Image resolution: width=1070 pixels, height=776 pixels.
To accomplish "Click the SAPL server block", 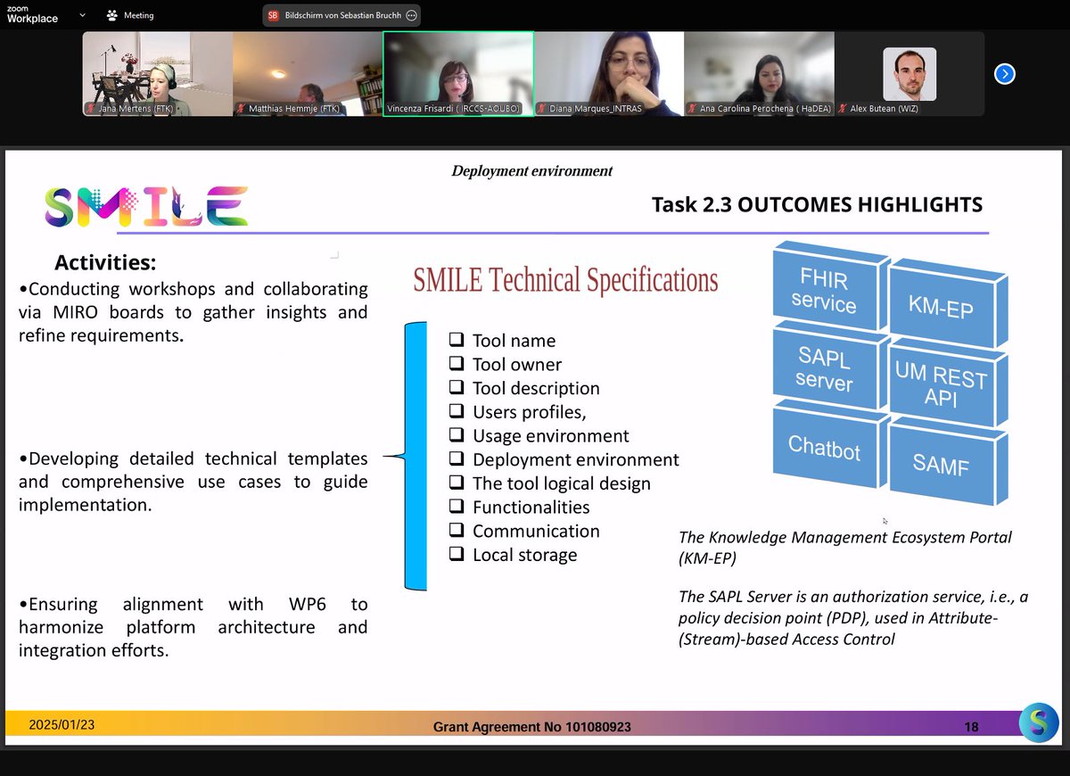I will [829, 367].
